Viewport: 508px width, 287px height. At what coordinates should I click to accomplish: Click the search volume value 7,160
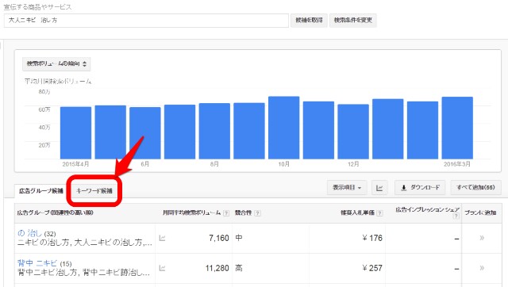(x=219, y=238)
